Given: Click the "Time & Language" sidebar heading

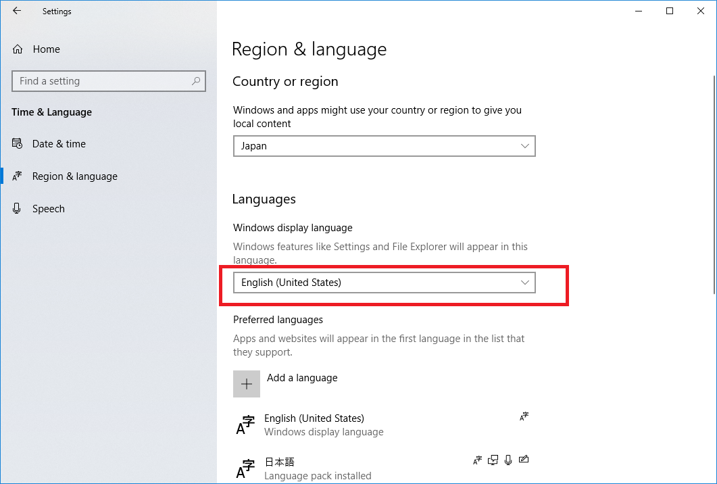Looking at the screenshot, I should [x=51, y=112].
